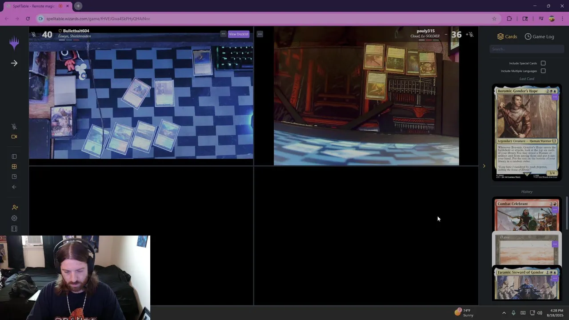Close the SpellTable browser tab
This screenshot has width=569, height=320.
[68, 6]
